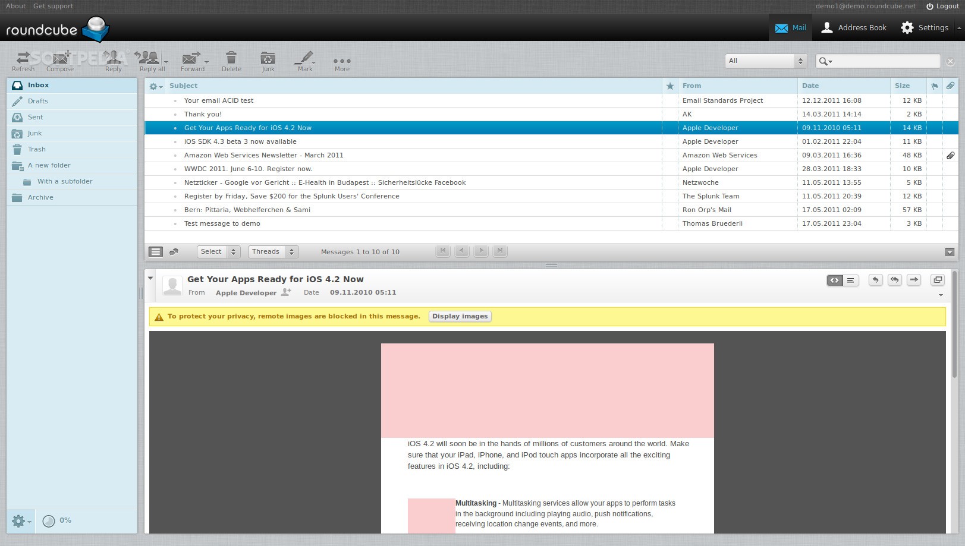This screenshot has height=546, width=965.
Task: Click the About link
Action: [x=16, y=6]
